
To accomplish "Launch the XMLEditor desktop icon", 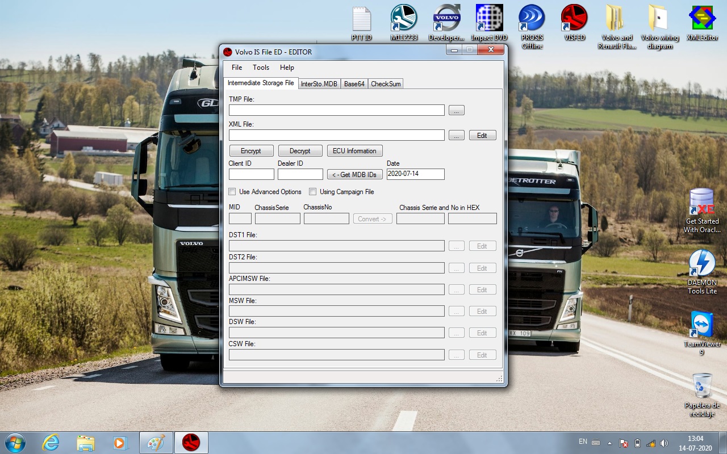I will (x=702, y=24).
